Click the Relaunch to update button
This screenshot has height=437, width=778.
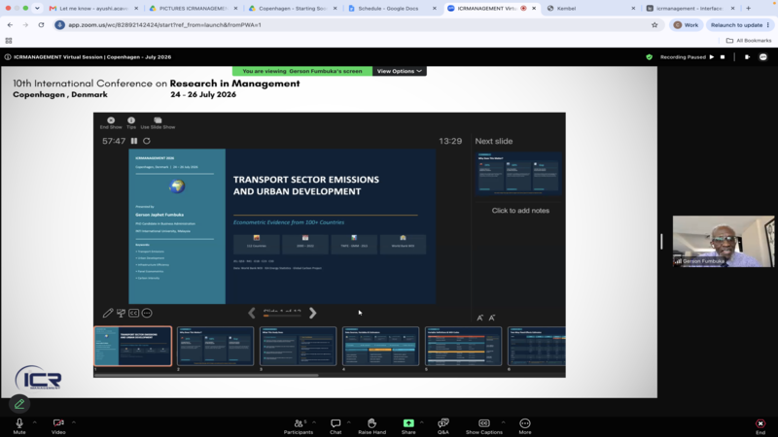tap(740, 25)
